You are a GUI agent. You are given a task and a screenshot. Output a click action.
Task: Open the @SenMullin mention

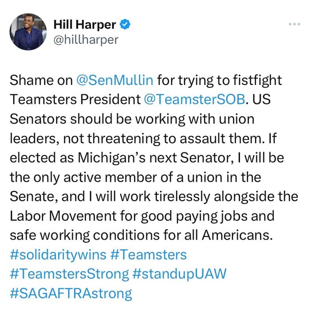coord(114,80)
